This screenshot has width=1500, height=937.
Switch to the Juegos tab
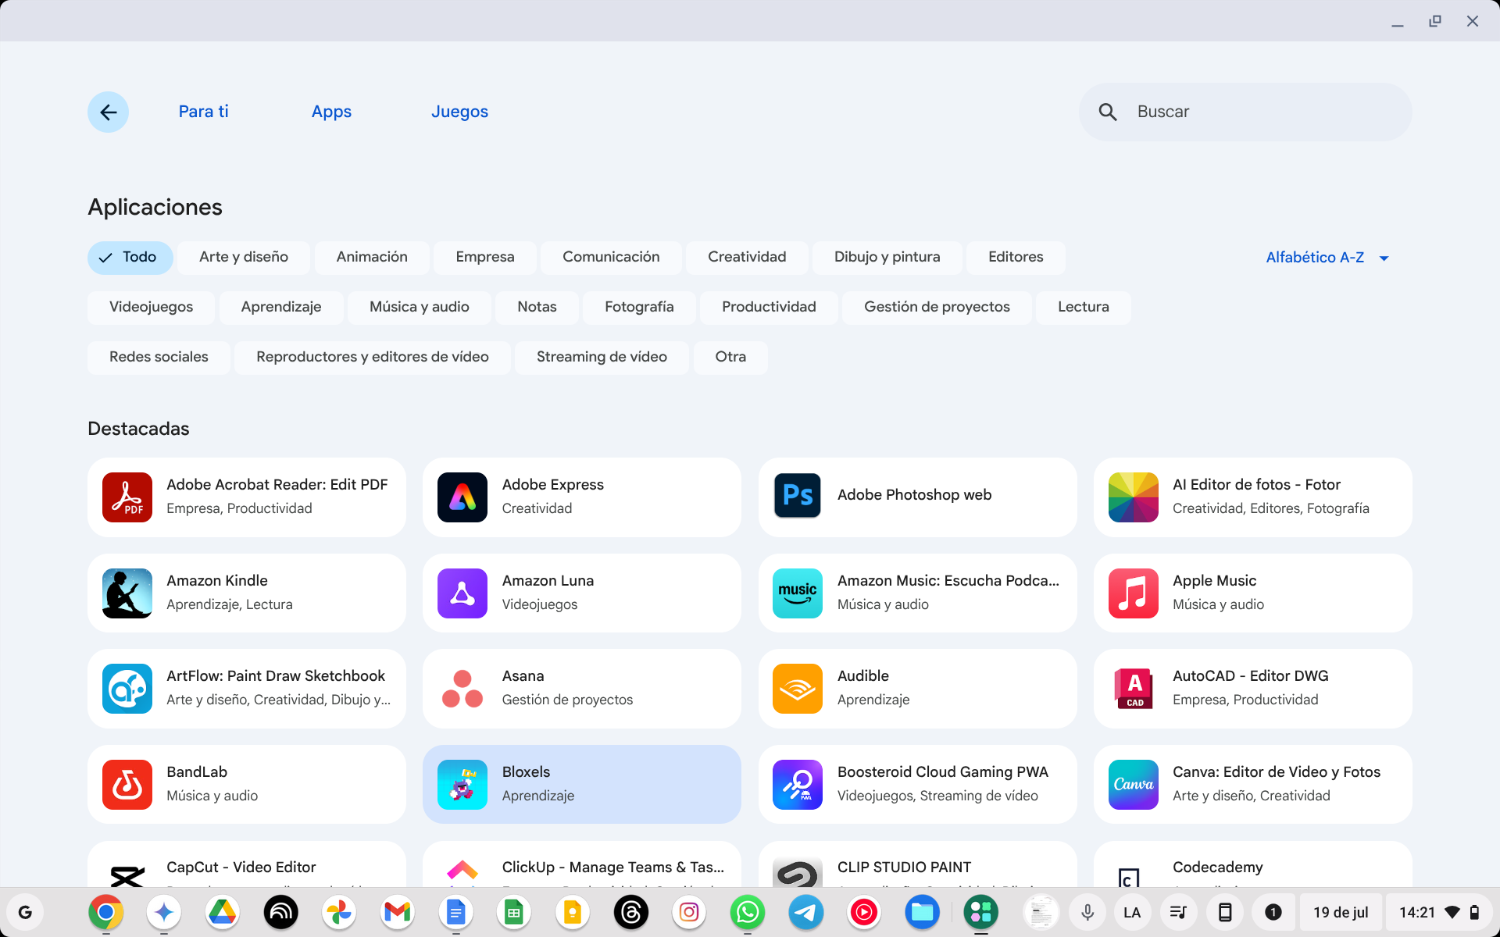tap(459, 112)
